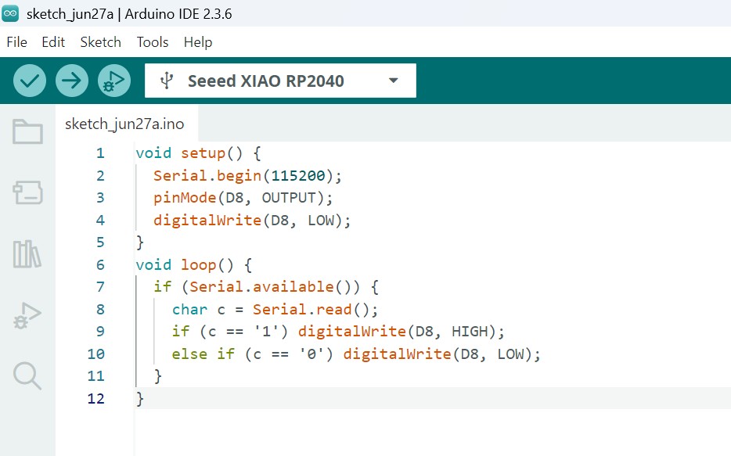731x456 pixels.
Task: Click line number 5 in the gutter
Action: [x=100, y=242]
